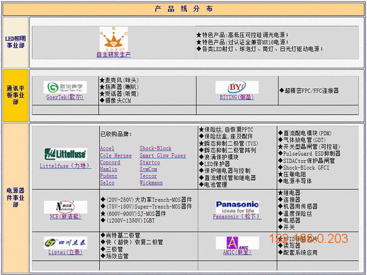The height and width of the screenshot is (275, 367).
Task: Open the Concord brand link
Action: 110,162
